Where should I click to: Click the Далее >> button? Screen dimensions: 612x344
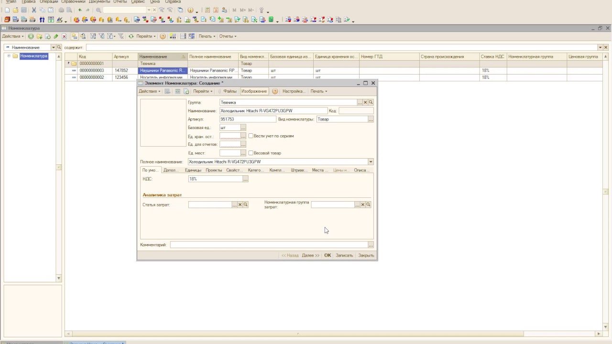pyautogui.click(x=311, y=256)
